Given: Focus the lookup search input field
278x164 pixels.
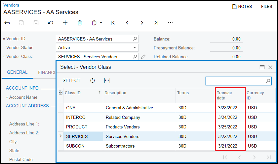Looking at the screenshot, I should pos(236,81).
